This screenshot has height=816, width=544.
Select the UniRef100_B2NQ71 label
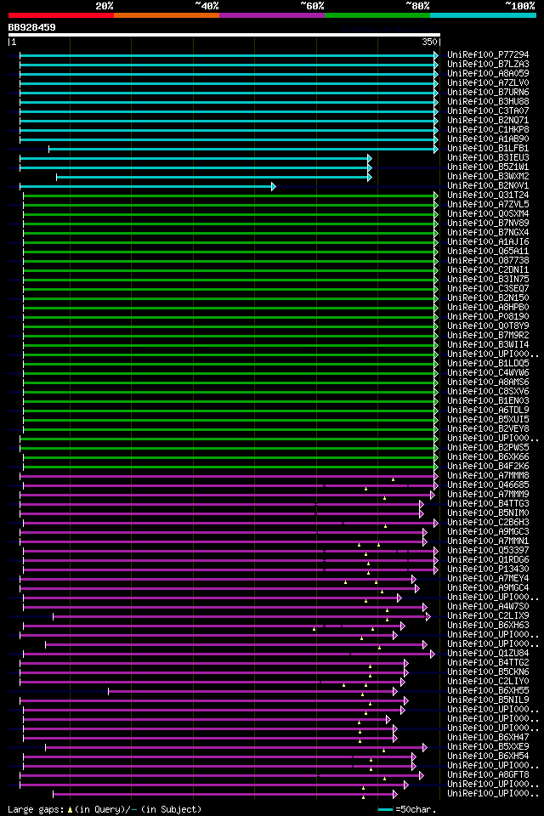pos(488,120)
